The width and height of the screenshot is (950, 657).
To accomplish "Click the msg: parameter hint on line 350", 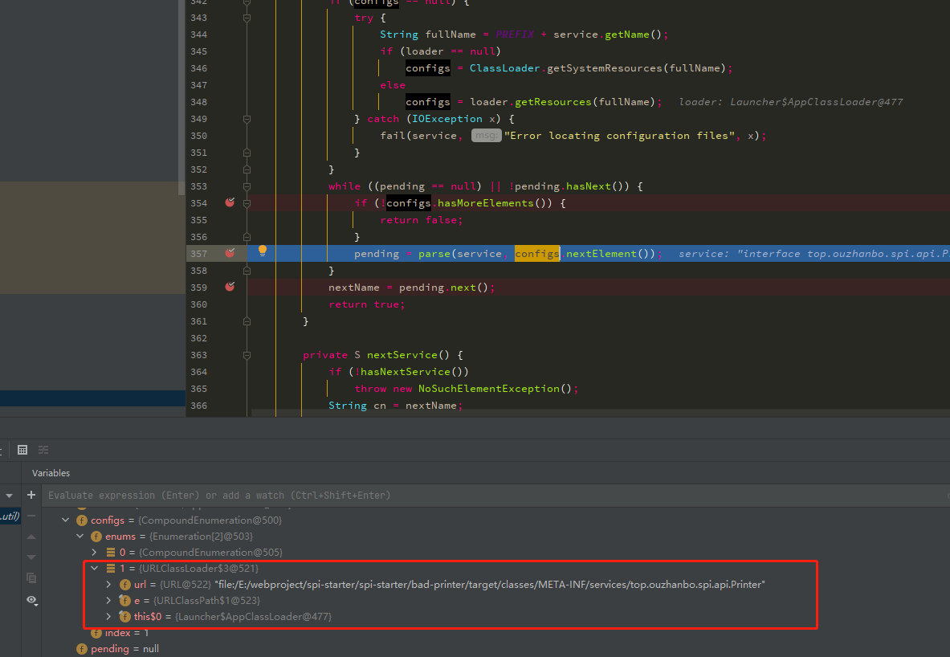I will tap(486, 136).
